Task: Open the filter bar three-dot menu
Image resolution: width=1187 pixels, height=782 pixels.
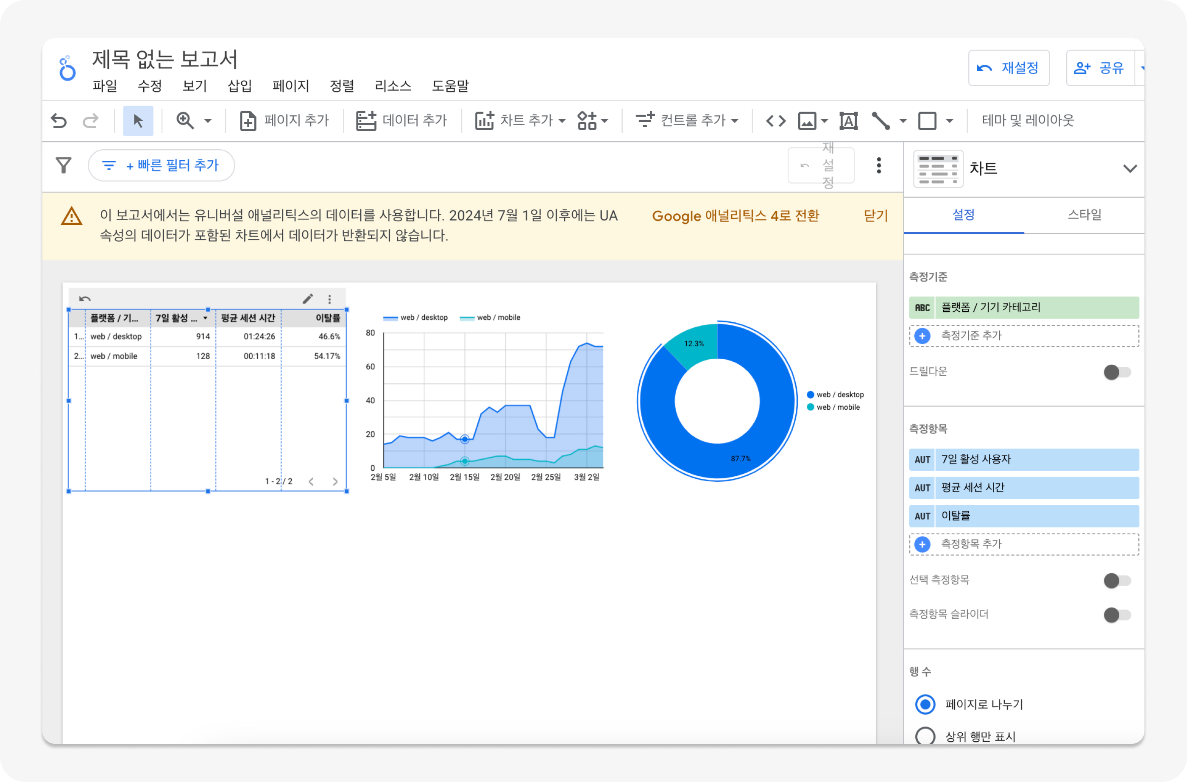Action: (x=879, y=165)
